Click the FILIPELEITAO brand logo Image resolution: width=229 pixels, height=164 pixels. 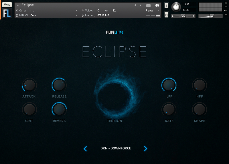(x=114, y=32)
